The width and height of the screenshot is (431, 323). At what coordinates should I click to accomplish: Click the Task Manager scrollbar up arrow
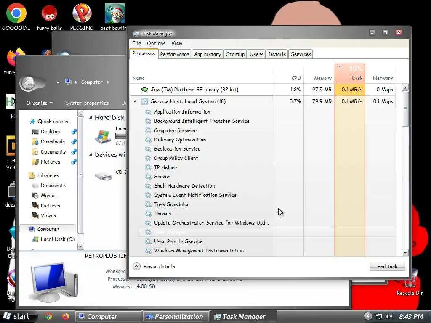[x=405, y=87]
